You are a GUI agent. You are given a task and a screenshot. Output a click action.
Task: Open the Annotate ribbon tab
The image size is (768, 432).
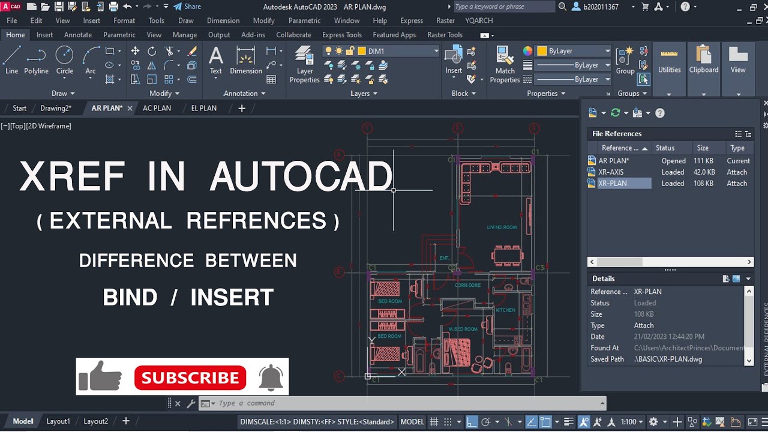coord(78,35)
